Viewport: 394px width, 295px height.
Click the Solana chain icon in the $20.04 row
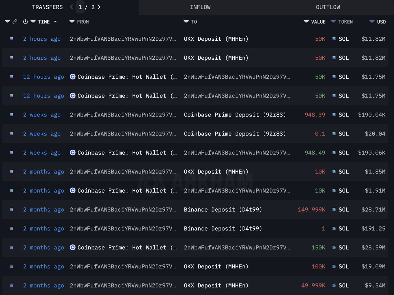click(x=12, y=134)
